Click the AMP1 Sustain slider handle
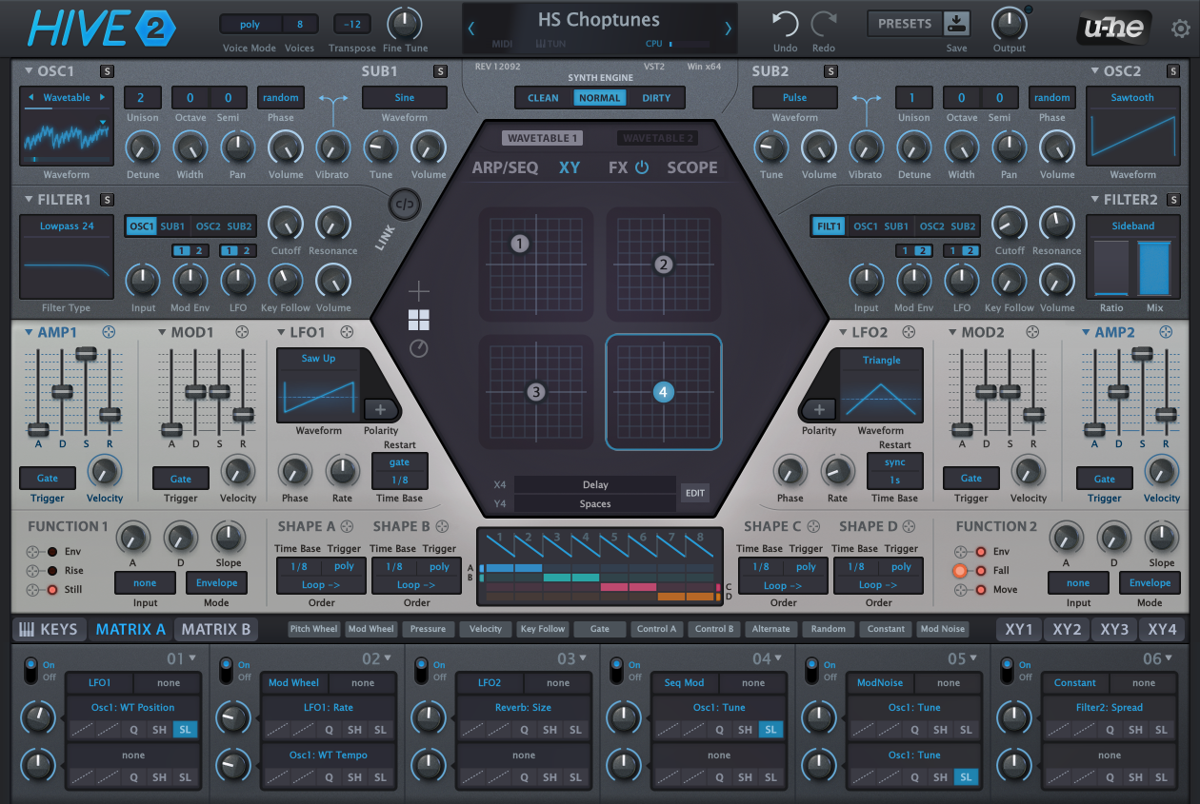Image resolution: width=1200 pixels, height=804 pixels. tap(86, 353)
